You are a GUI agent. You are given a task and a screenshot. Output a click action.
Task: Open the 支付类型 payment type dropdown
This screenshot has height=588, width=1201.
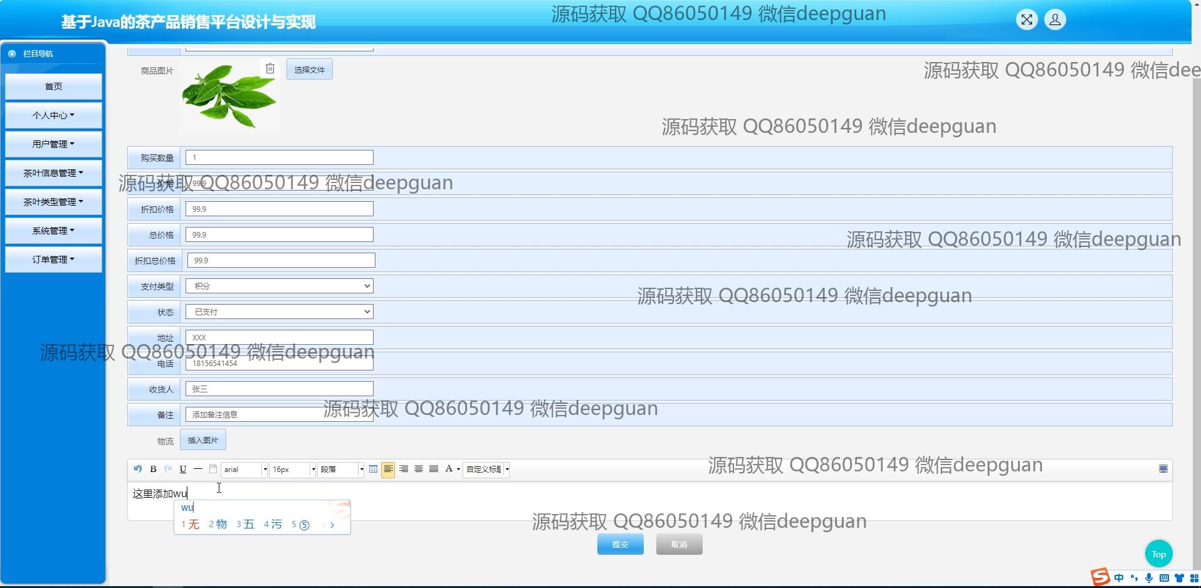click(280, 286)
